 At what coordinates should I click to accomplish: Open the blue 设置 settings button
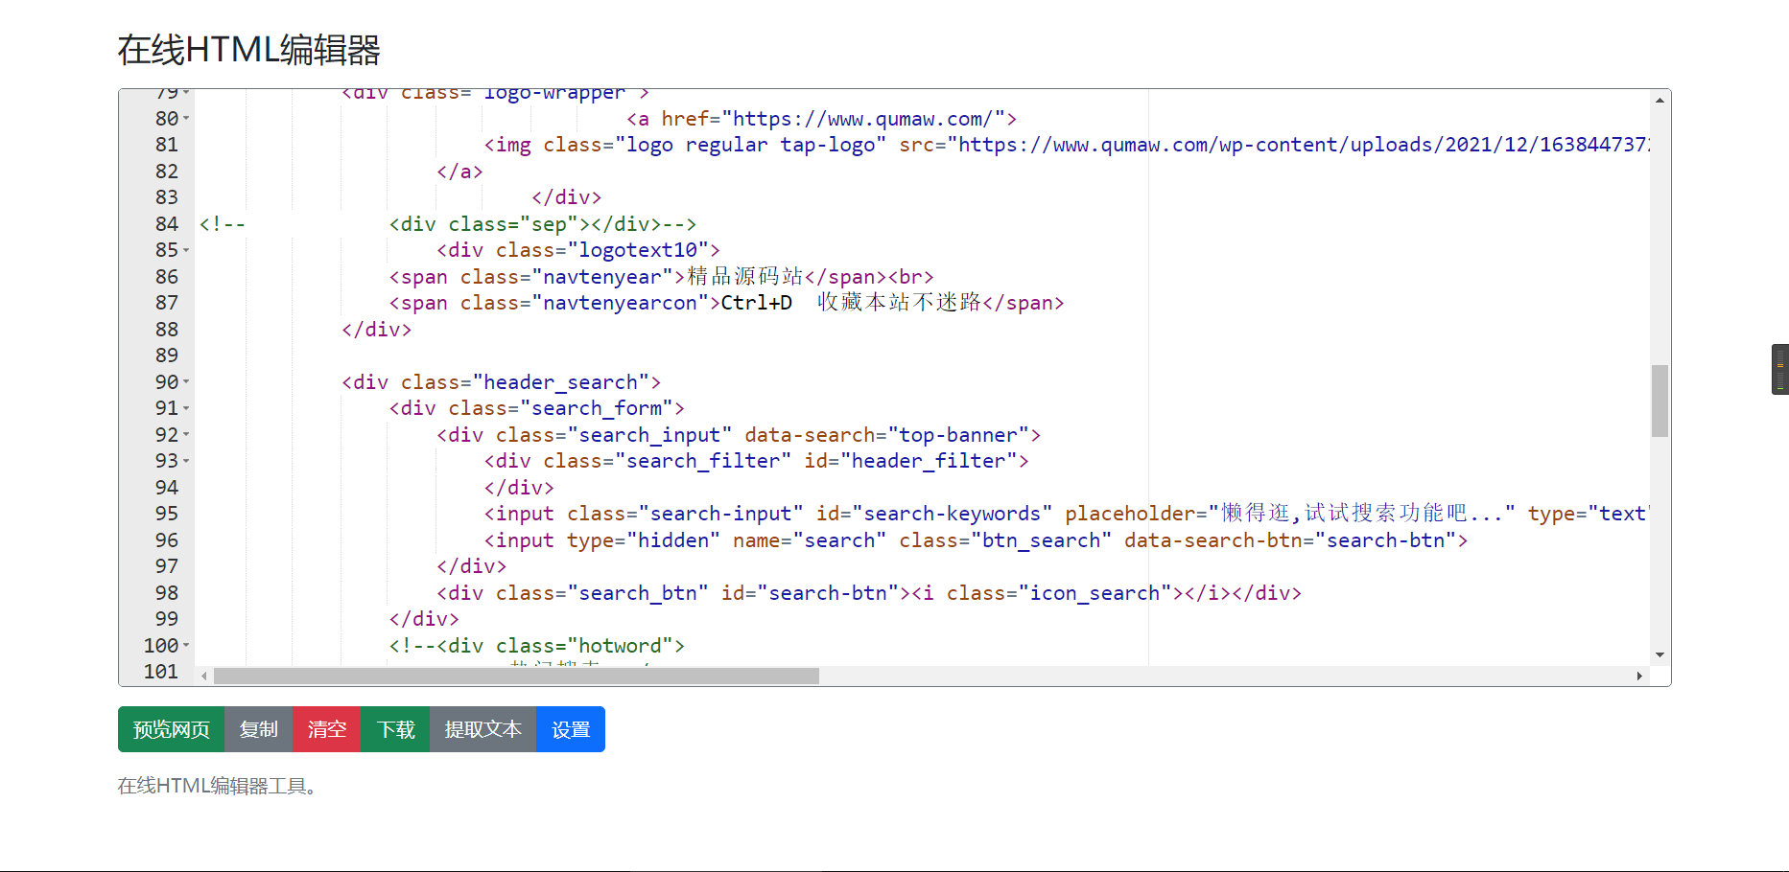pyautogui.click(x=570, y=729)
